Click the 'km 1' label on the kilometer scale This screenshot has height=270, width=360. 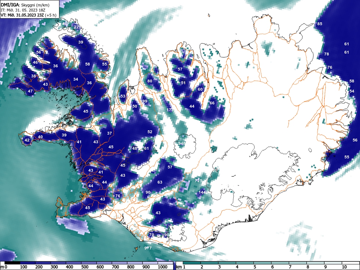pos(181,267)
